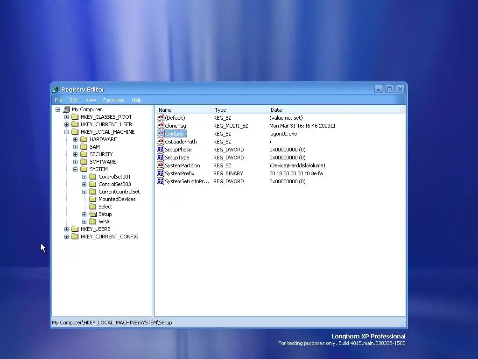478x359 pixels.
Task: Open the File menu
Action: click(58, 100)
